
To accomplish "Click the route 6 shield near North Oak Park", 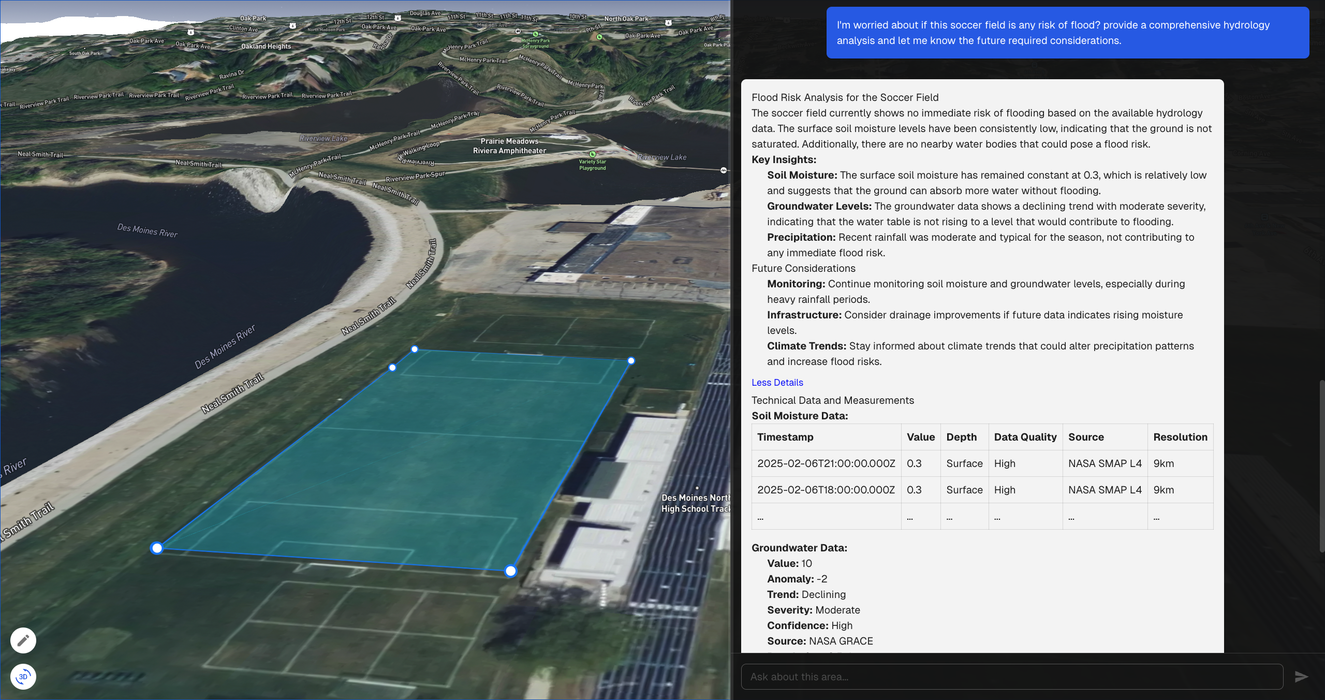I will coord(668,23).
